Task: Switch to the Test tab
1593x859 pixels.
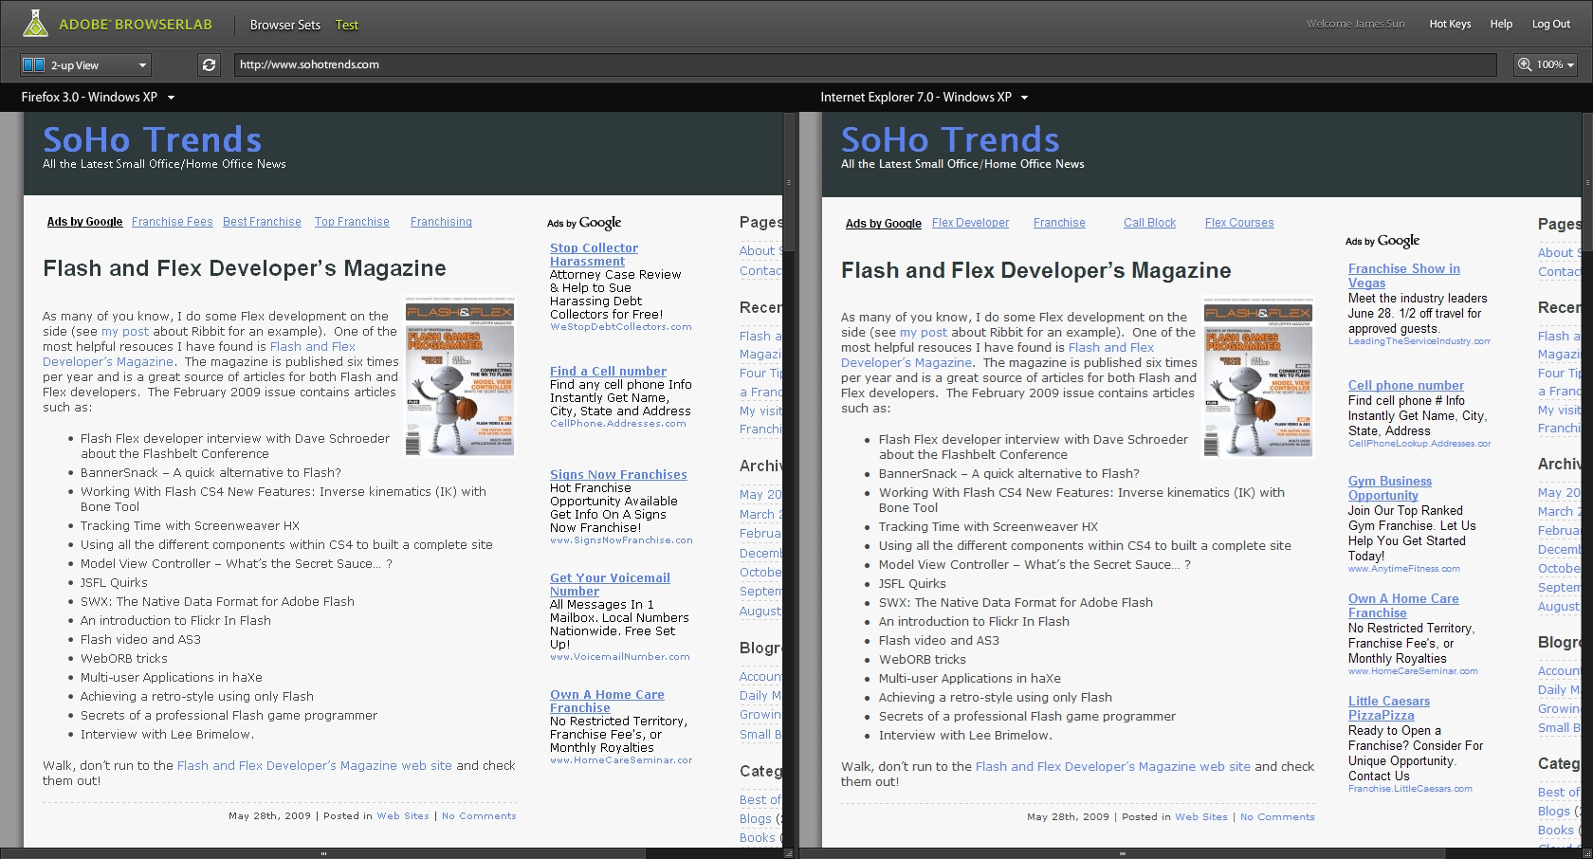Action: tap(347, 25)
